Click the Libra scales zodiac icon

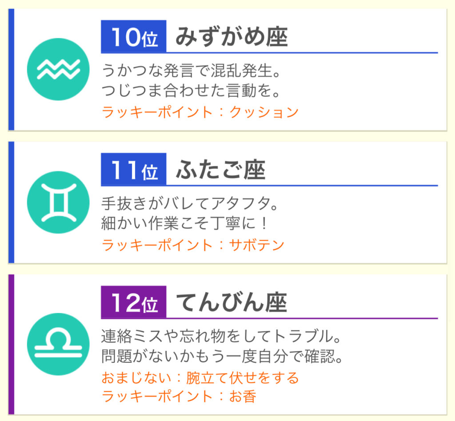[x=58, y=344]
